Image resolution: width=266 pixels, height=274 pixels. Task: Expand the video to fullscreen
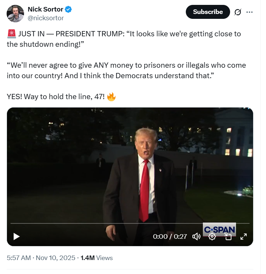click(244, 236)
